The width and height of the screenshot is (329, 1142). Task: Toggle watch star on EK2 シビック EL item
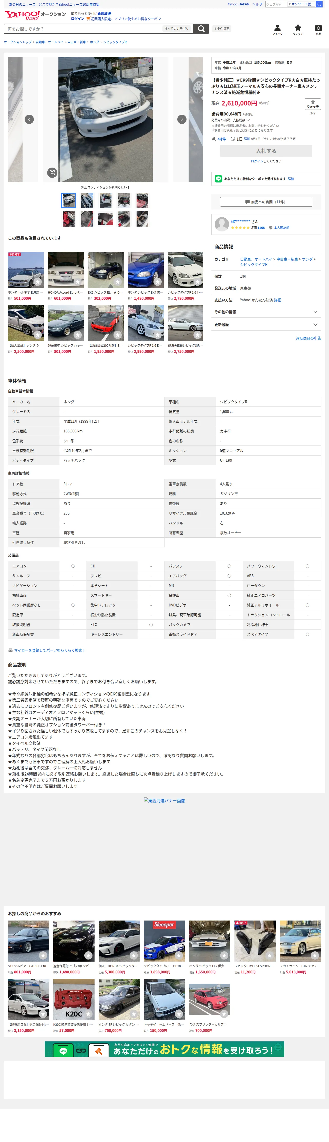tap(118, 282)
